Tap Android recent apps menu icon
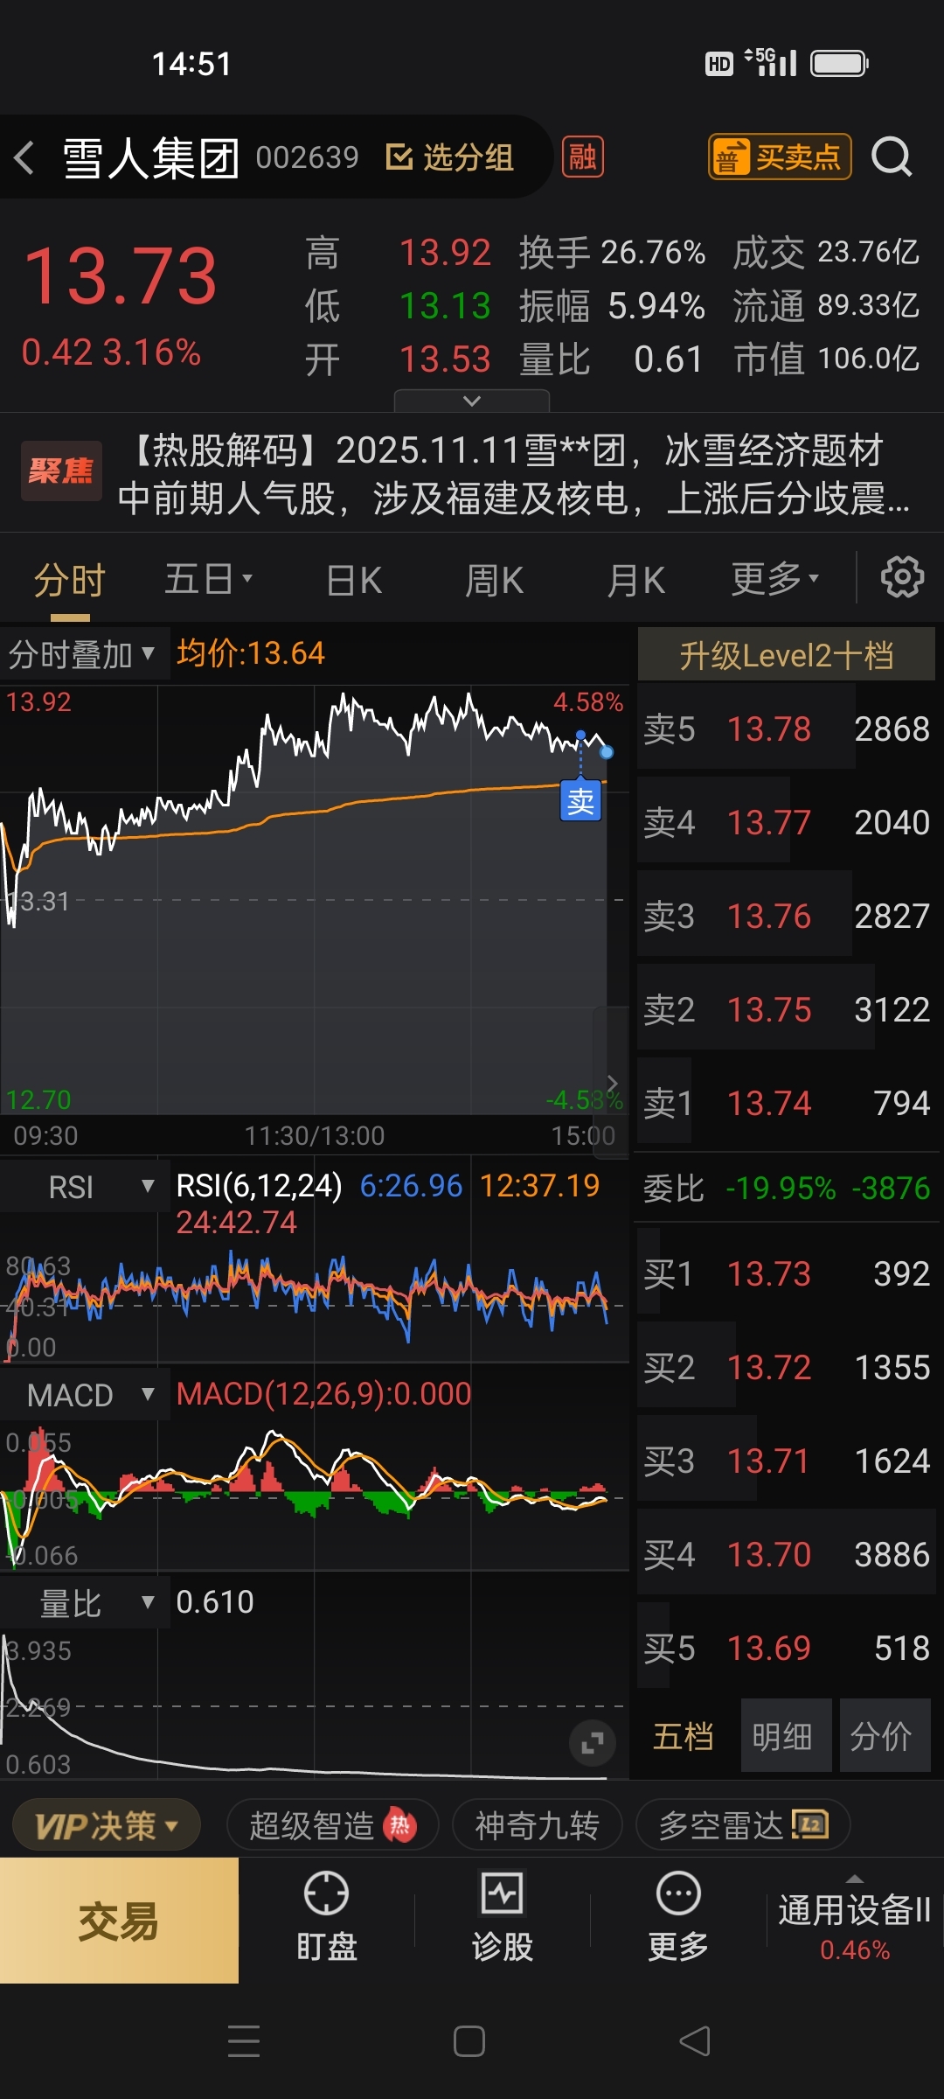944x2099 pixels. pos(244,2041)
